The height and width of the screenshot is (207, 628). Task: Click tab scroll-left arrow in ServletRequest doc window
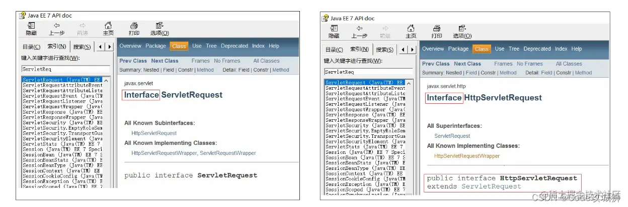pyautogui.click(x=101, y=47)
